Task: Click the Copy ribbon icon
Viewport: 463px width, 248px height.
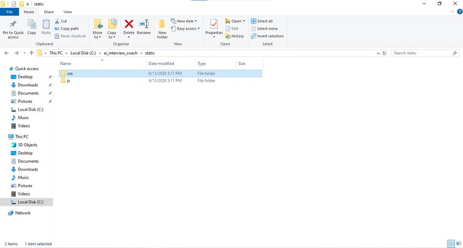Action: point(32,27)
